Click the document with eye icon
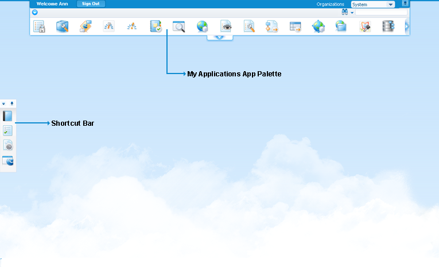Screen dimensions: 439x267 (226, 26)
